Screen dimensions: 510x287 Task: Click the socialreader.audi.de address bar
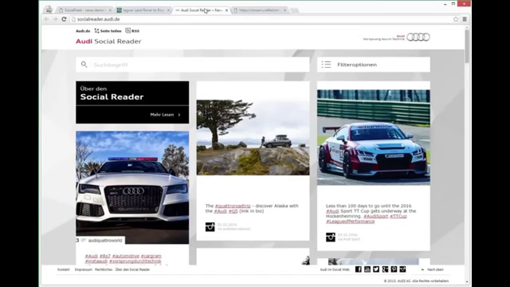261,19
